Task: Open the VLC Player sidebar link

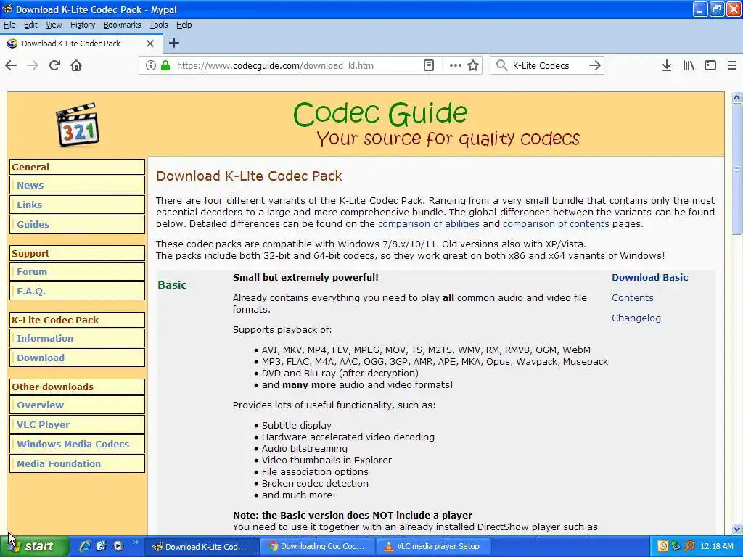Action: click(77, 424)
